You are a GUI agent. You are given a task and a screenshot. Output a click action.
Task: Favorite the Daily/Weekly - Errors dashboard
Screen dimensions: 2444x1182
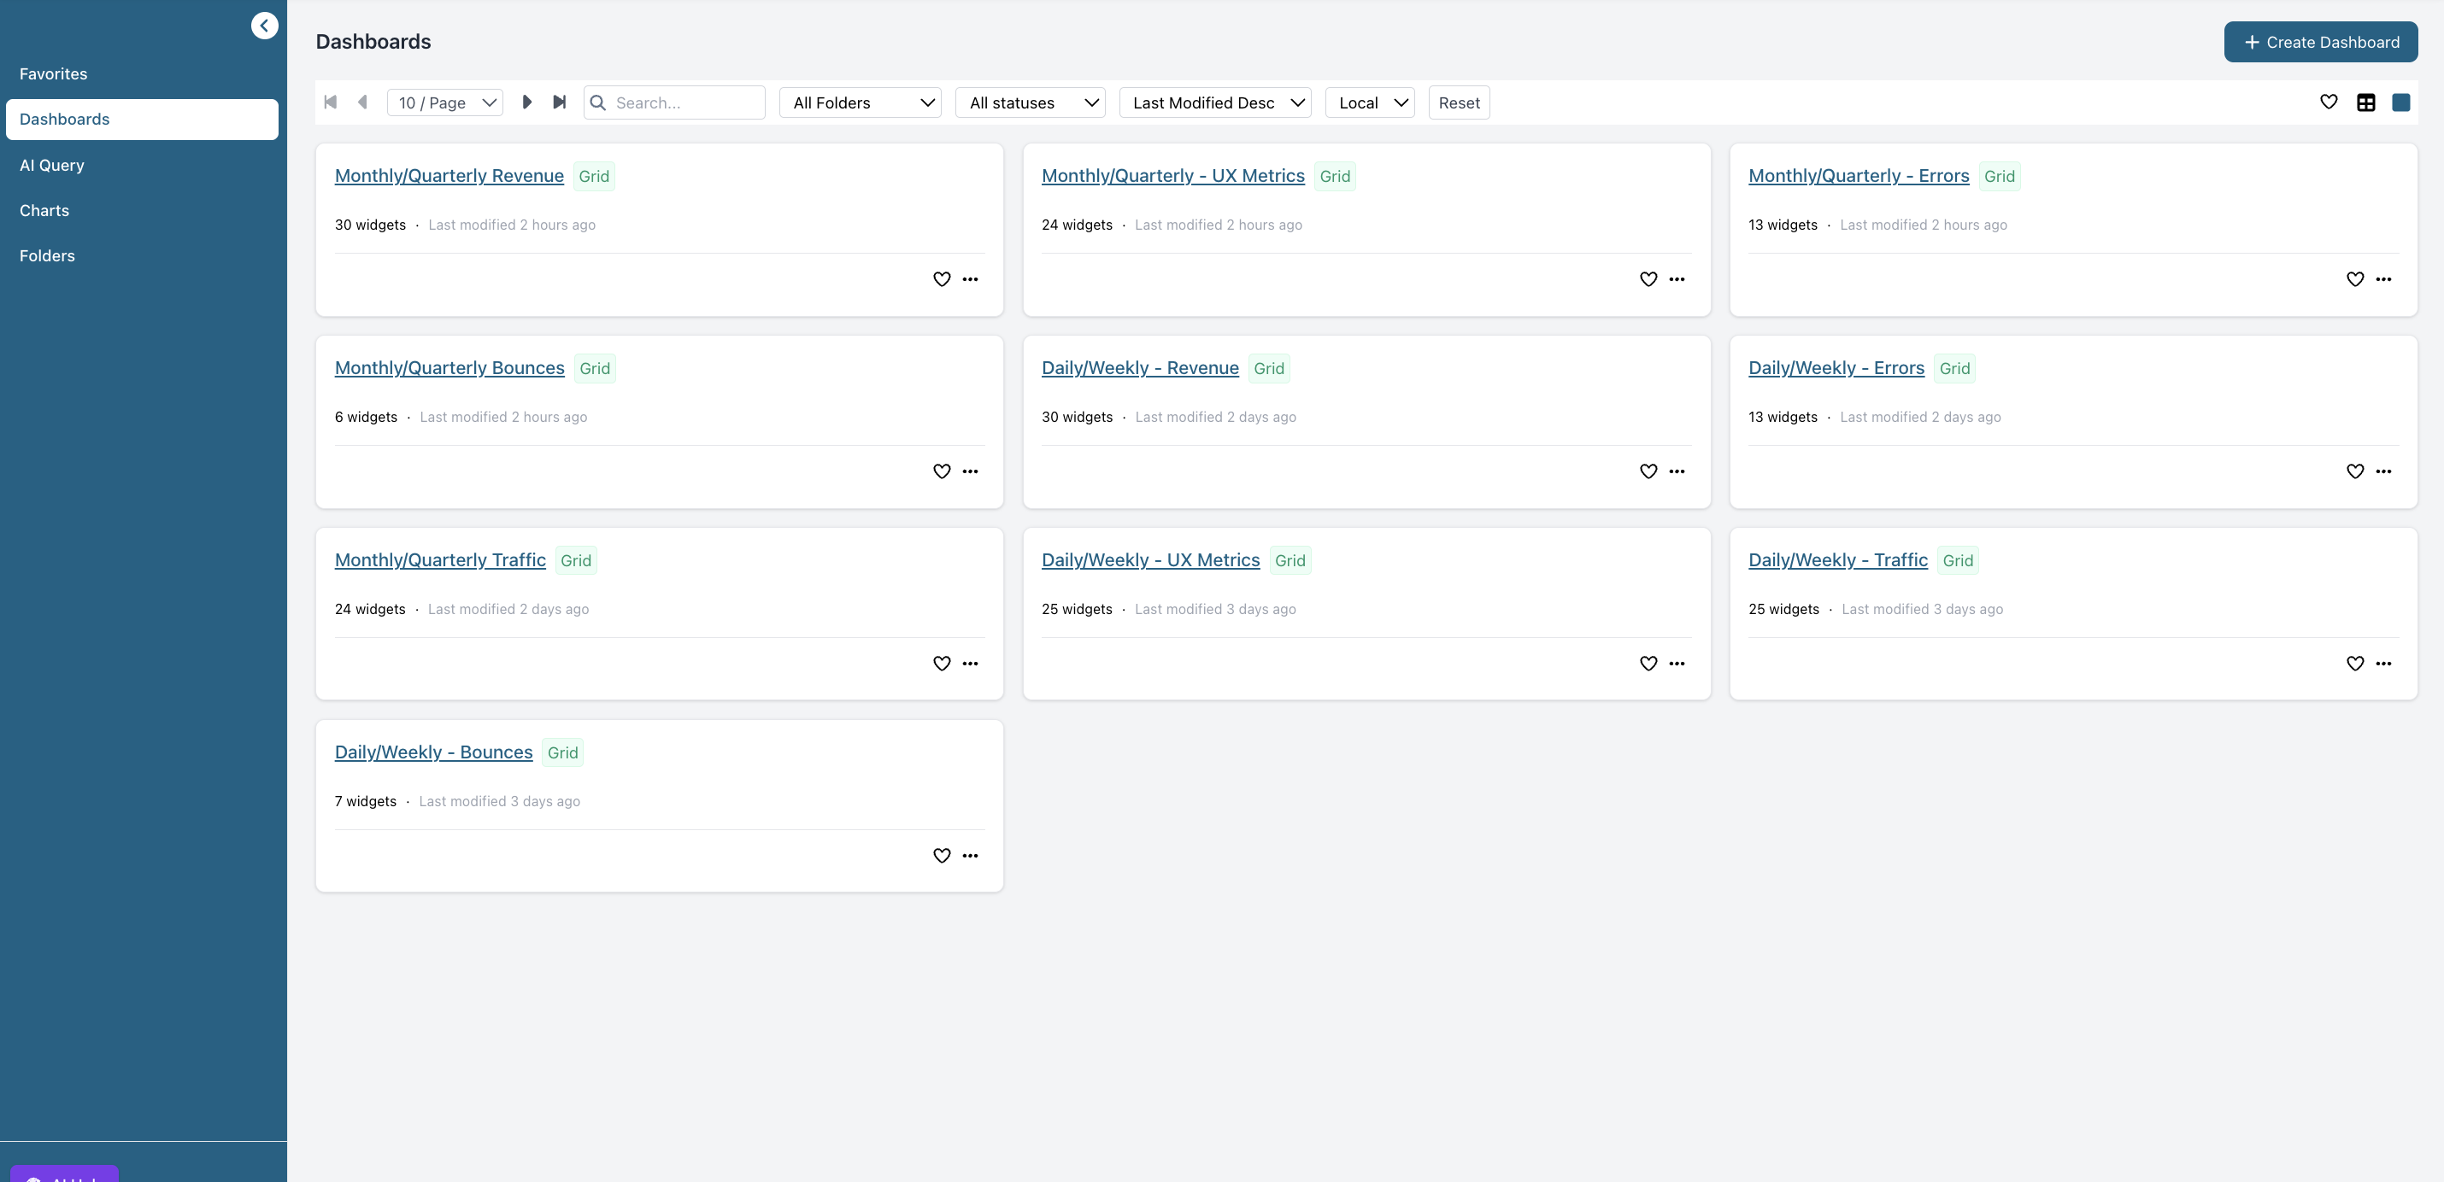pos(2355,472)
